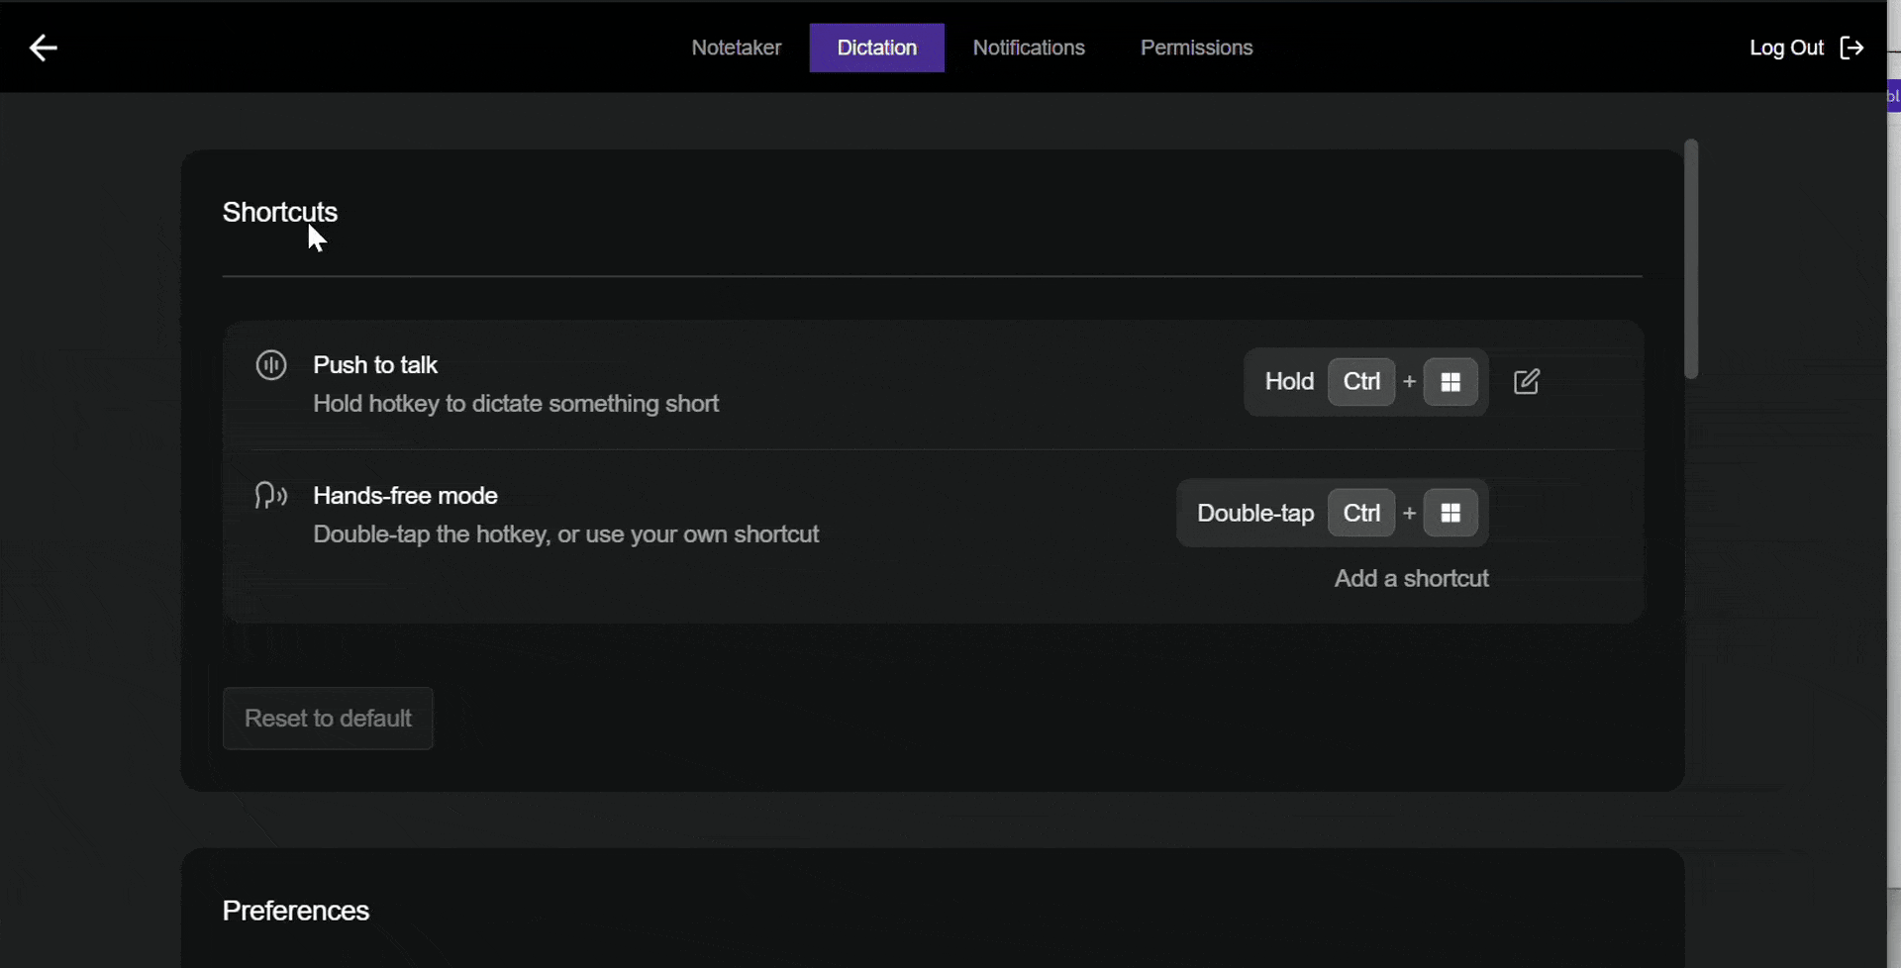Select the Dictation tab

point(876,48)
